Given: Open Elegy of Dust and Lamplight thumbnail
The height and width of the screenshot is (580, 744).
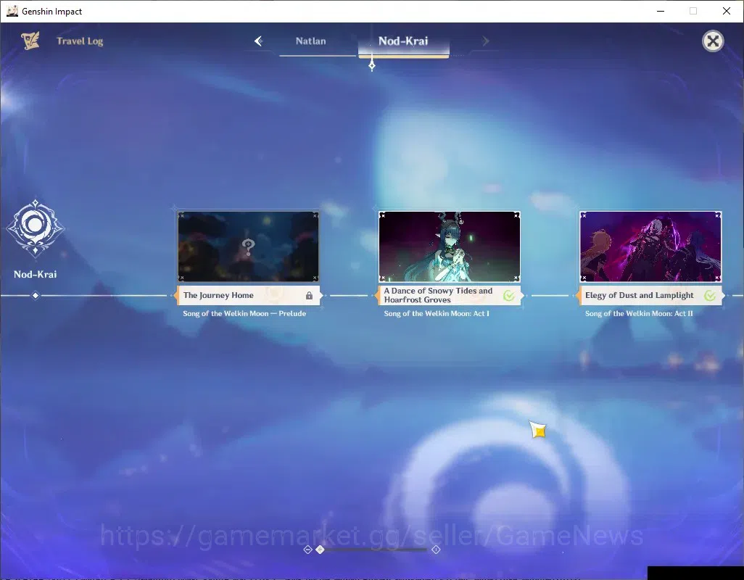Looking at the screenshot, I should [650, 246].
